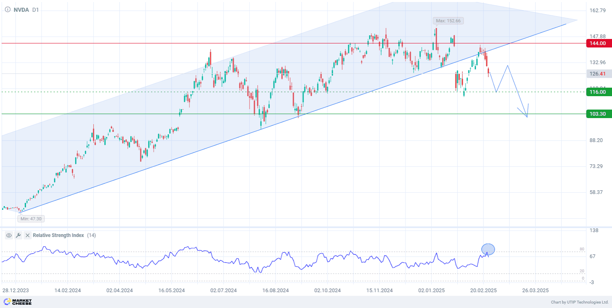Click the 162.79 price axis value

[x=597, y=10]
